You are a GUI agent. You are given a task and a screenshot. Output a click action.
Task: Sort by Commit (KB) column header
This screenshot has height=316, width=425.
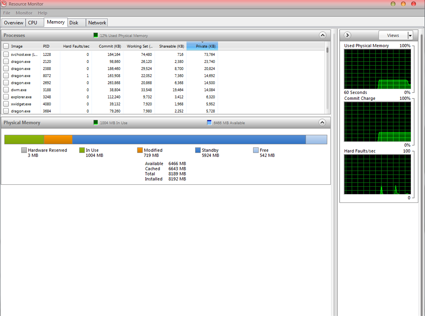(110, 46)
